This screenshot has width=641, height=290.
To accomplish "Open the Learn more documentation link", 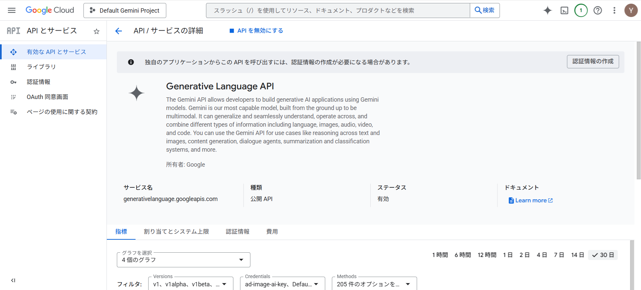I will (x=531, y=200).
